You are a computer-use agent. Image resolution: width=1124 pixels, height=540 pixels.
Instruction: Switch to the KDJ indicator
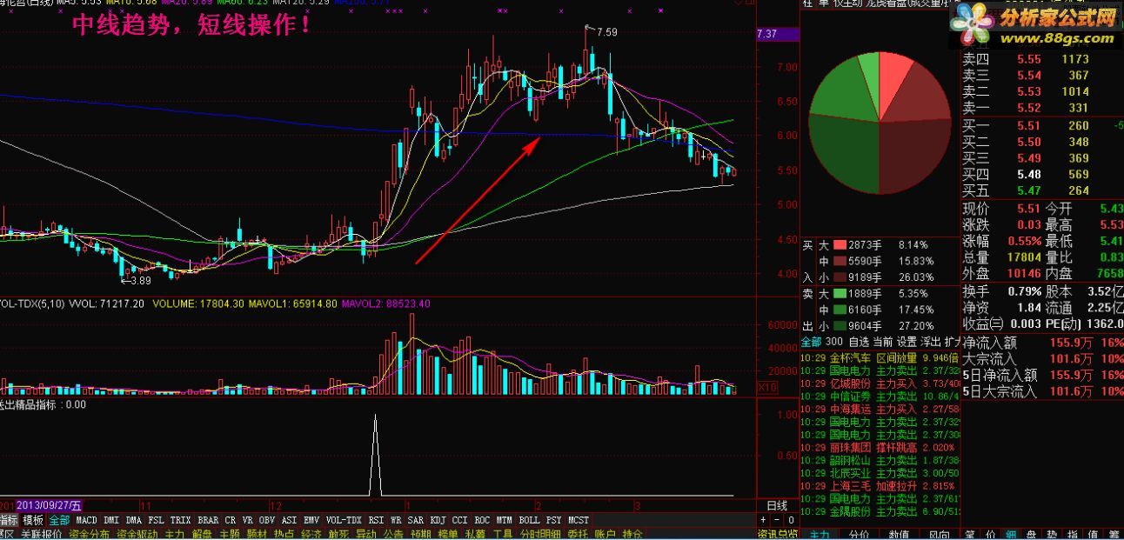tap(438, 520)
